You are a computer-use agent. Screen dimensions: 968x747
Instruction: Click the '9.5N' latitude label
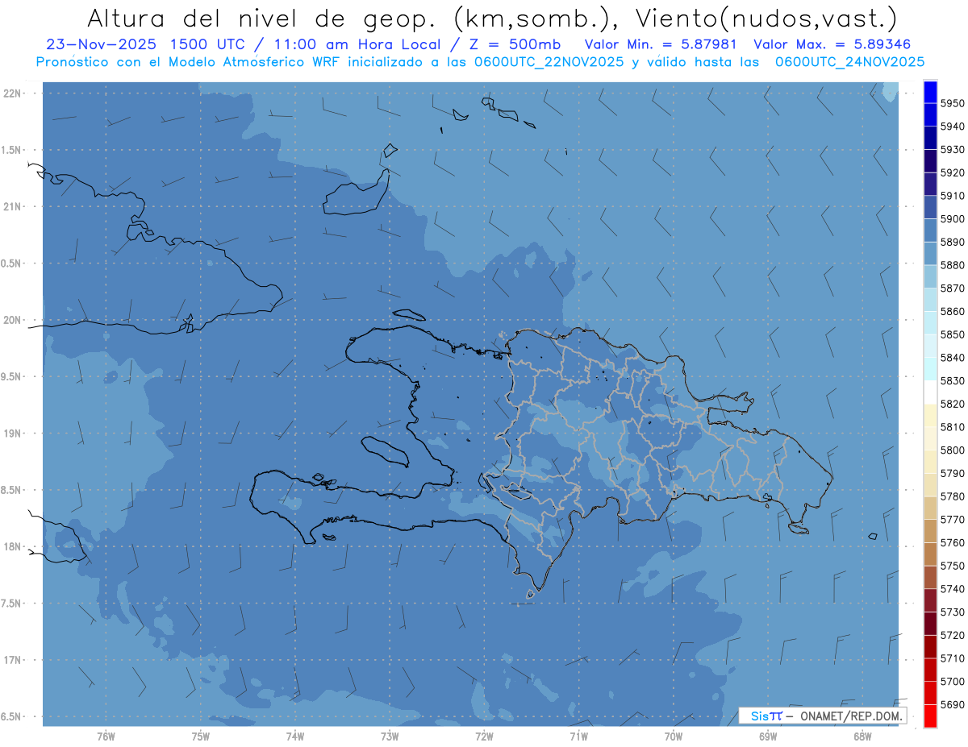pos(11,377)
